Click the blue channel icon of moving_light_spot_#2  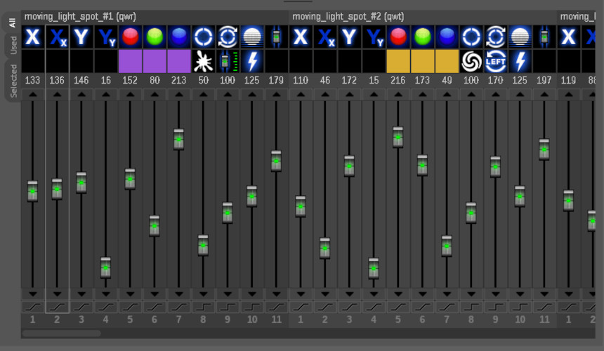coord(447,37)
